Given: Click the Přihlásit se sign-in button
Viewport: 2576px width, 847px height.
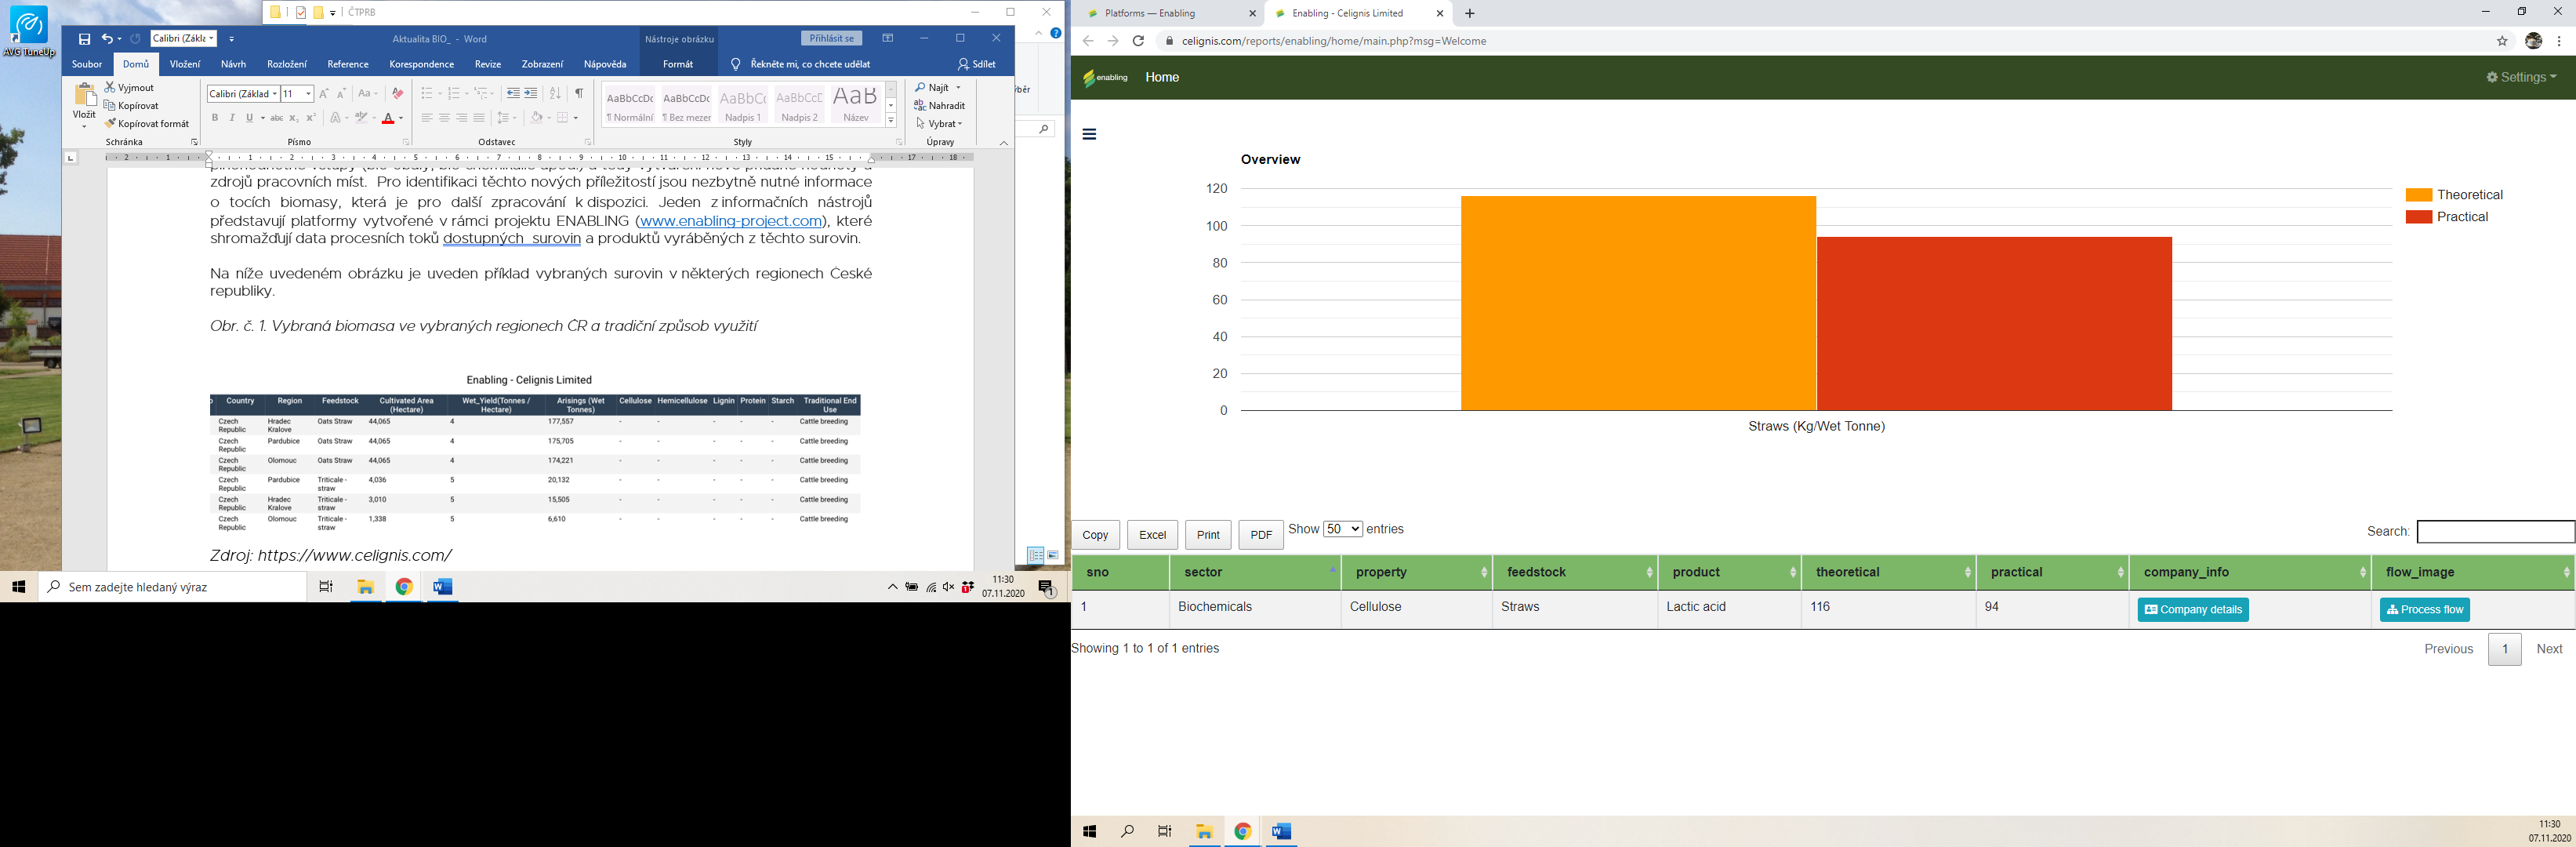Looking at the screenshot, I should click(831, 38).
